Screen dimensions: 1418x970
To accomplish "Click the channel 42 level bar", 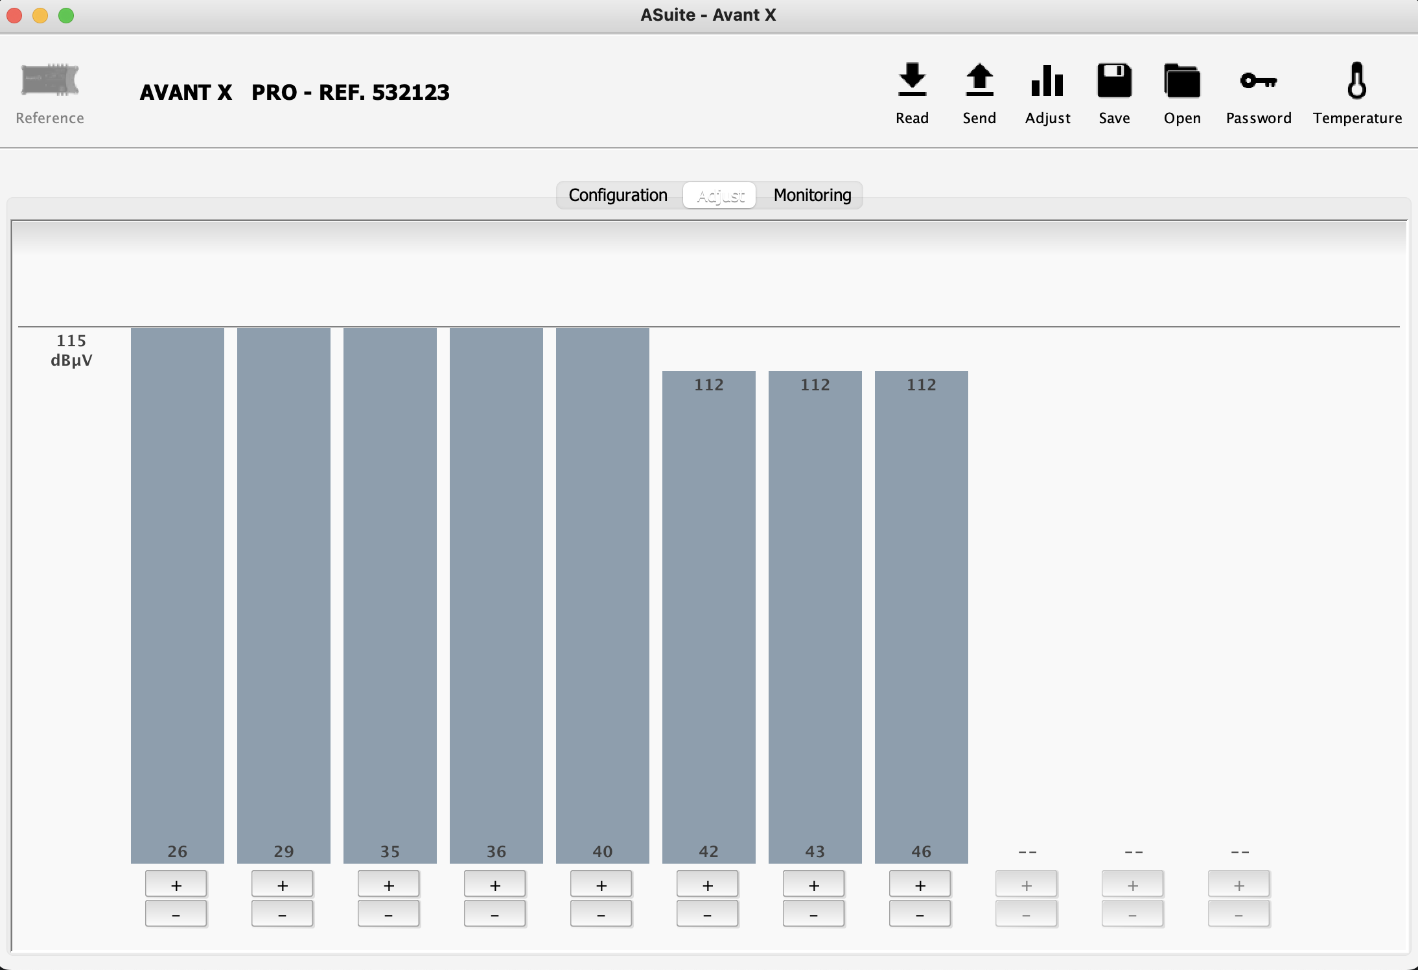I will pyautogui.click(x=709, y=616).
